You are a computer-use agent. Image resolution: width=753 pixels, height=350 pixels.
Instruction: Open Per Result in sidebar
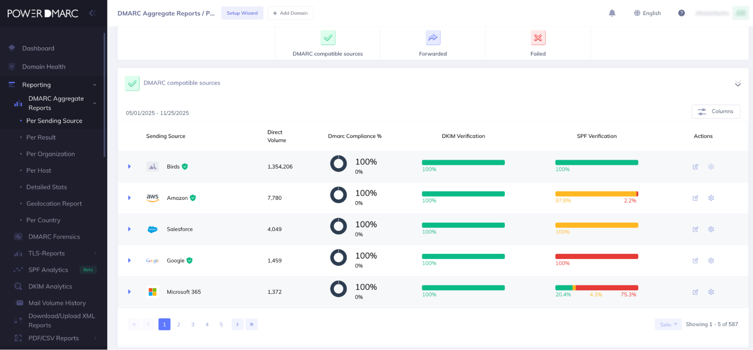tap(41, 137)
